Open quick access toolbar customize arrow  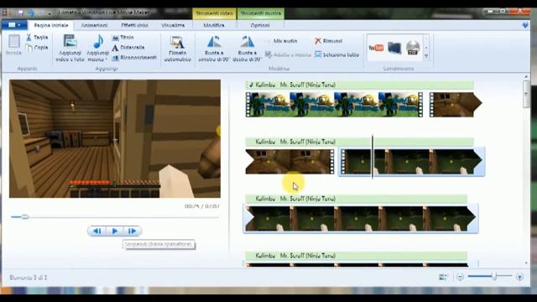(50, 13)
